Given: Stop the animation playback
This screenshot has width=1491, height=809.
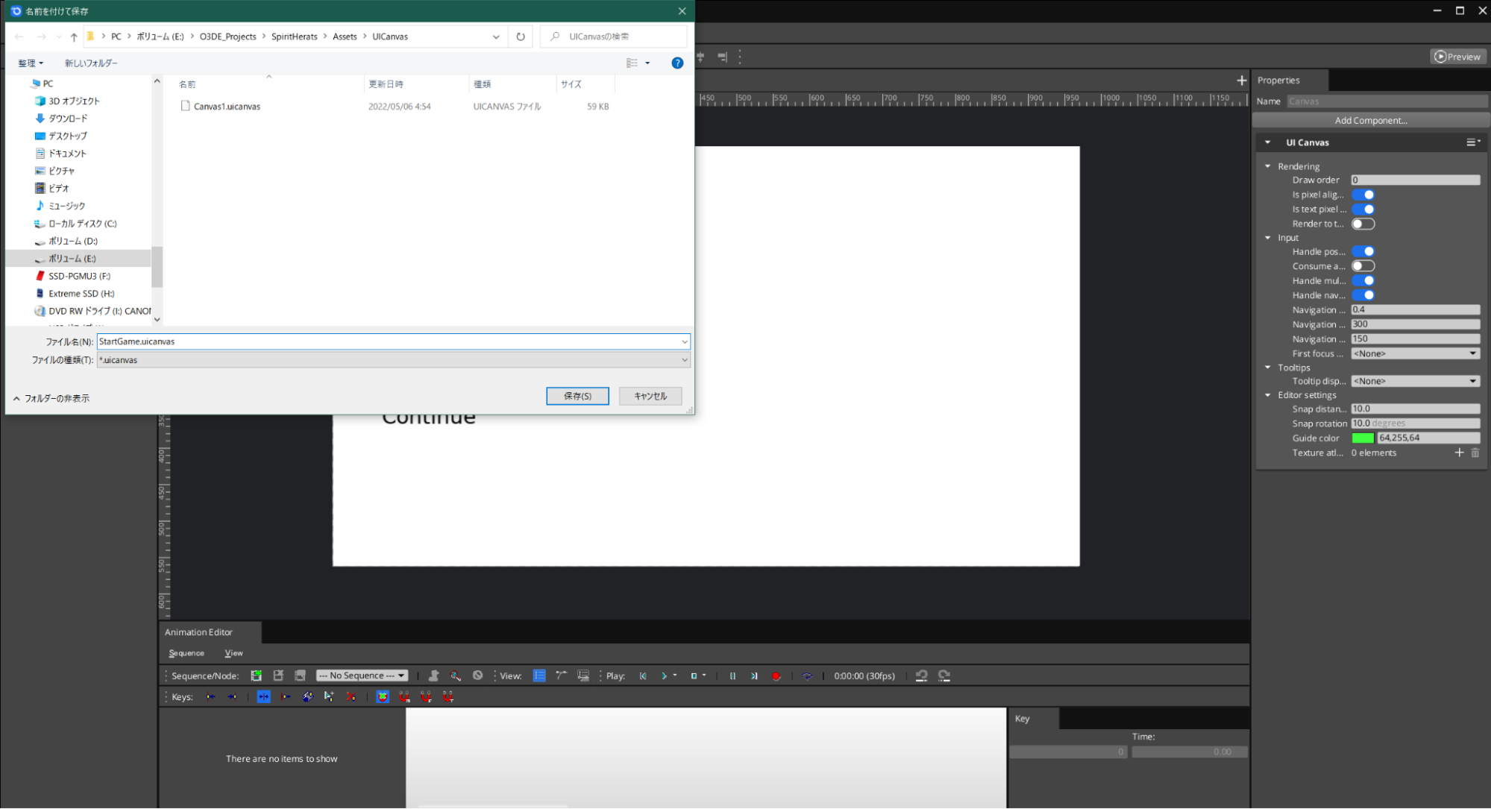Looking at the screenshot, I should [694, 676].
